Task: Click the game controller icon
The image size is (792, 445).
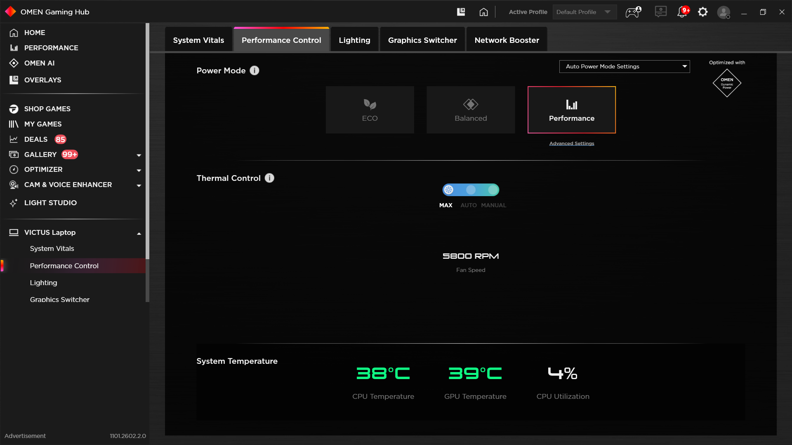Action: click(633, 12)
